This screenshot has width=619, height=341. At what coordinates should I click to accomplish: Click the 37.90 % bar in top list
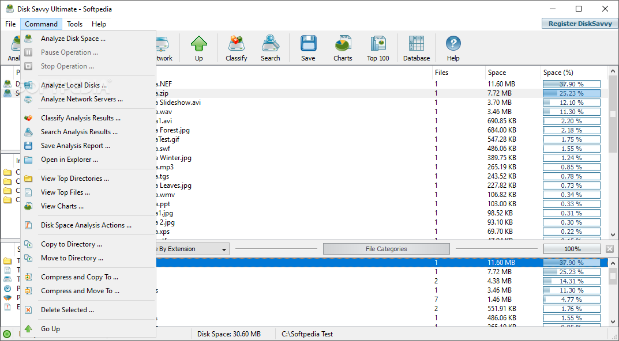[x=571, y=84]
